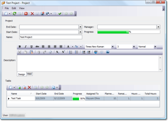Open the Times New Roman font dropdown
This screenshot has height=121, width=168.
pyautogui.click(x=113, y=47)
